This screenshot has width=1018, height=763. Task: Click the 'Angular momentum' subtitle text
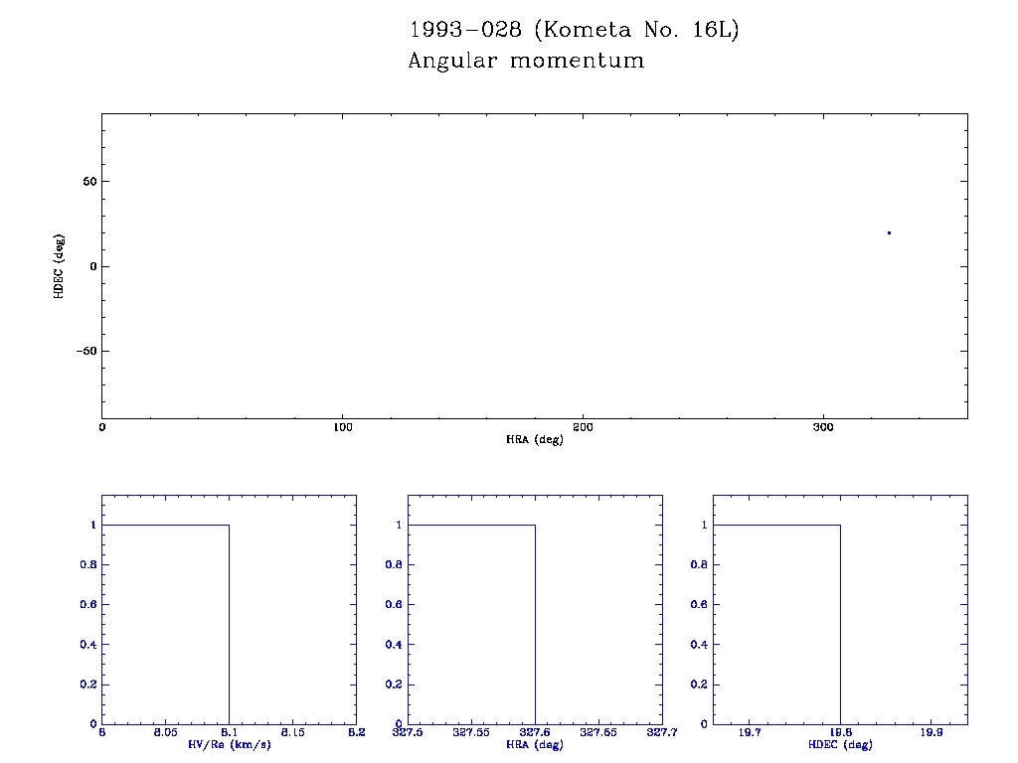(526, 62)
